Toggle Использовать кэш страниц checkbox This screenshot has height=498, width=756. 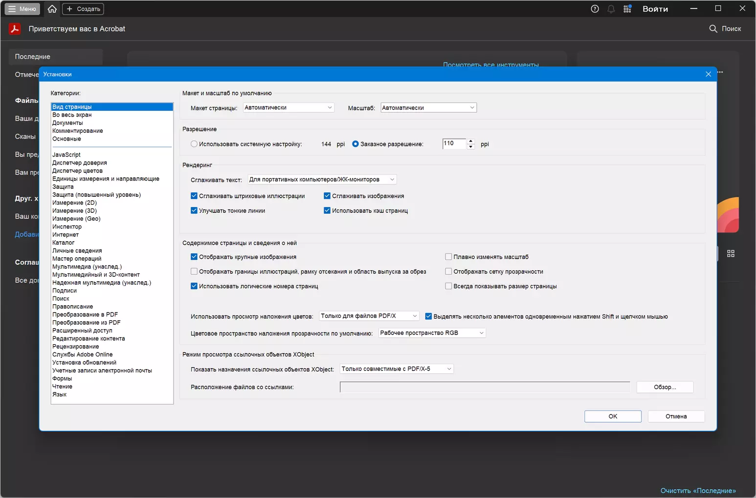click(327, 210)
